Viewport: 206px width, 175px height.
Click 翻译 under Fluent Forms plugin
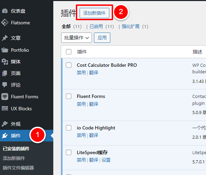pyautogui.click(x=94, y=104)
